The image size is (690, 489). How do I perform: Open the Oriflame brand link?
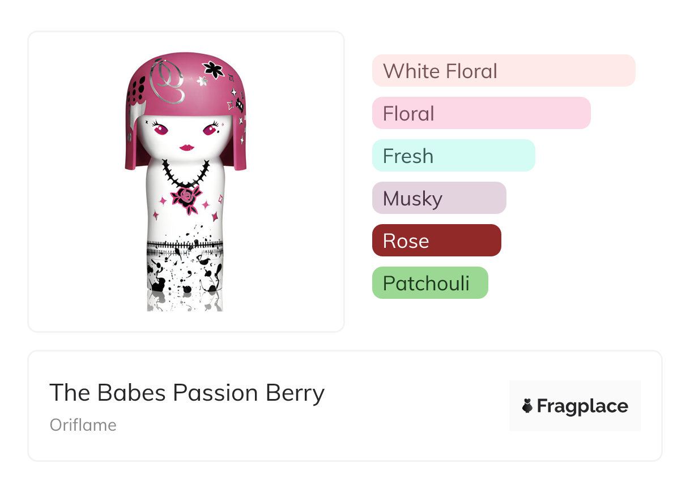click(83, 425)
